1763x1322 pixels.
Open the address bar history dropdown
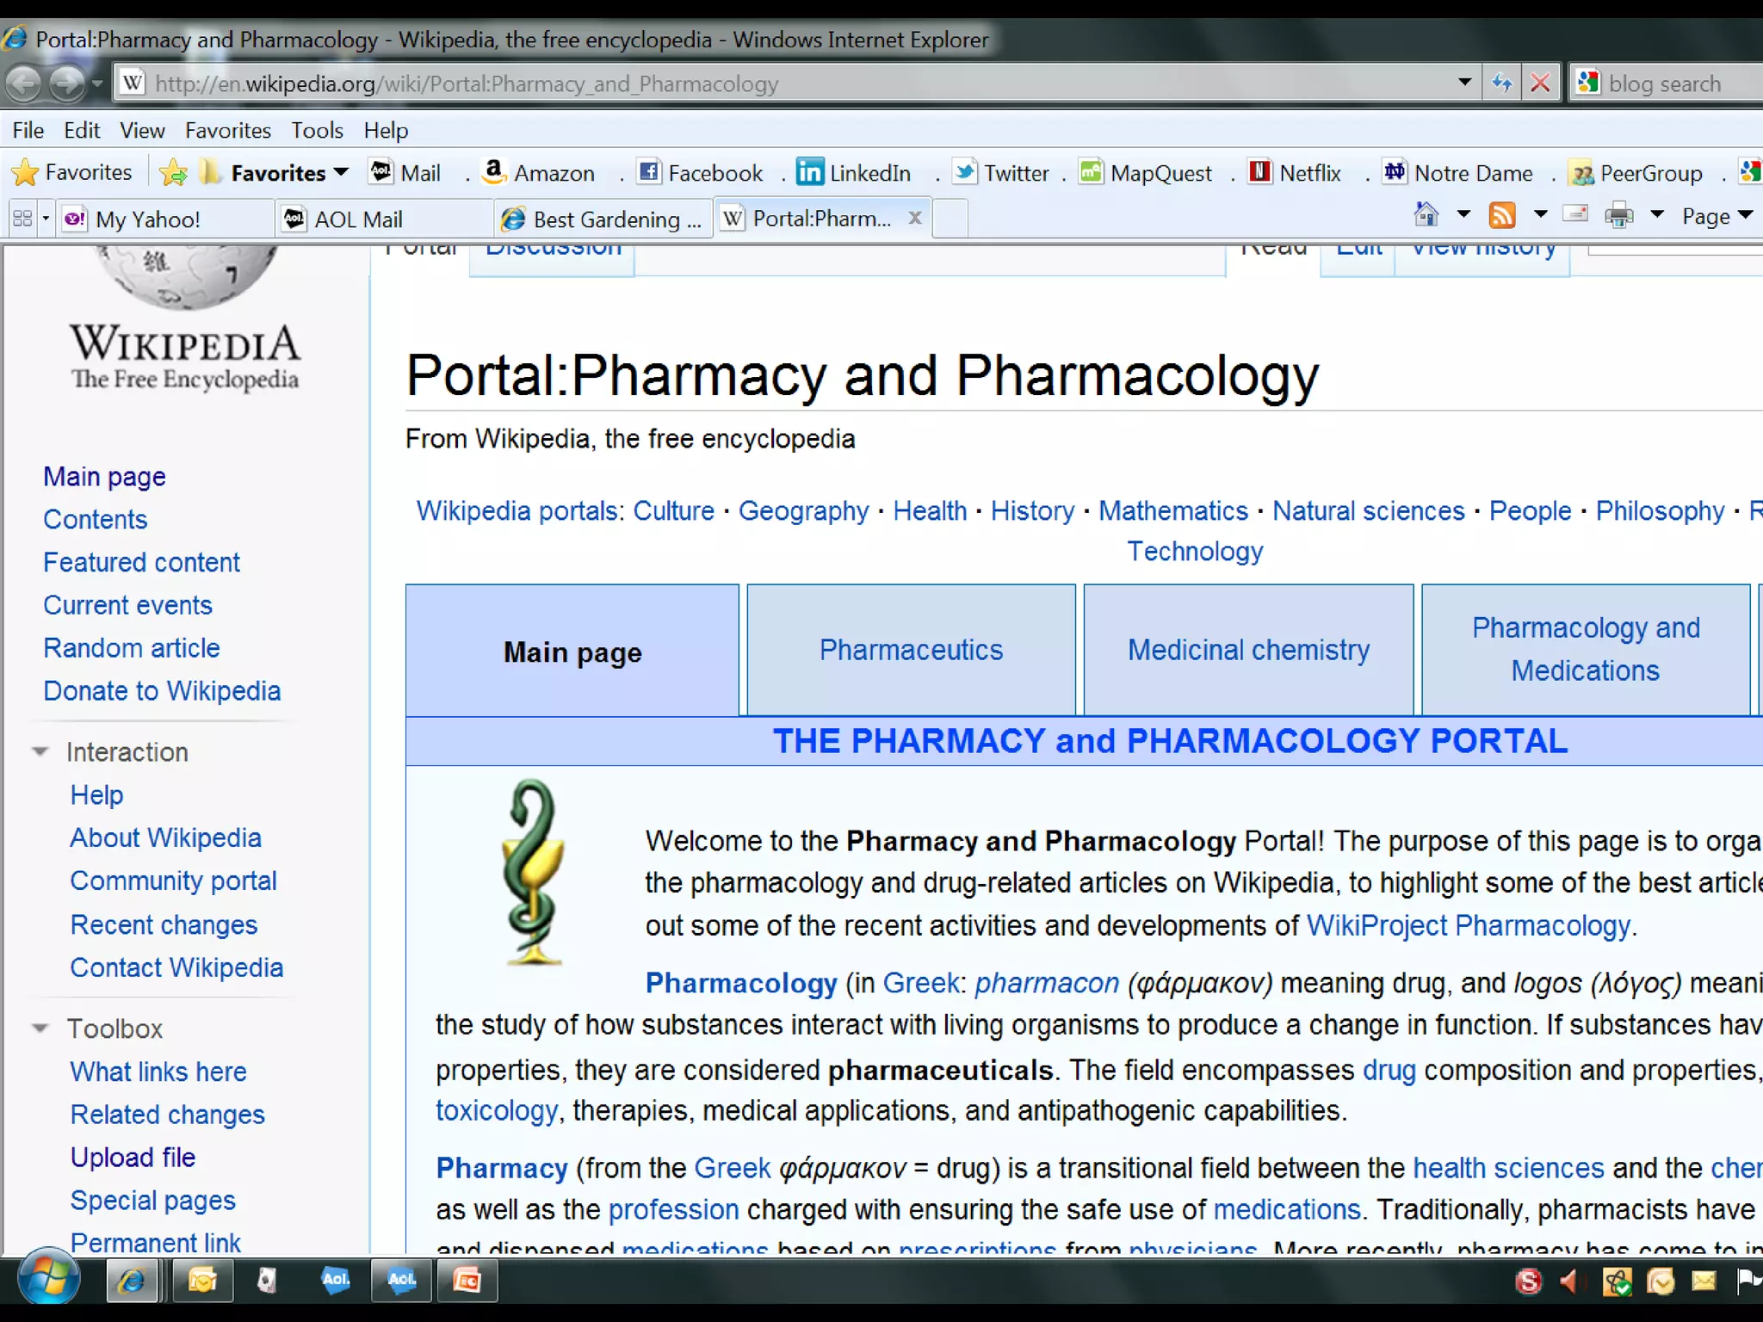(1464, 83)
